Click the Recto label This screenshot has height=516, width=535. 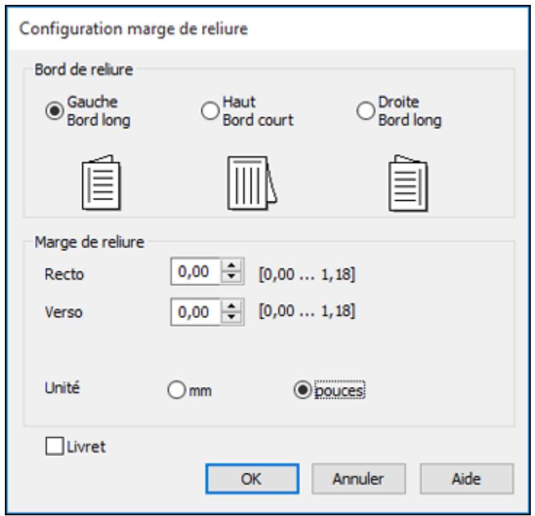pos(64,274)
